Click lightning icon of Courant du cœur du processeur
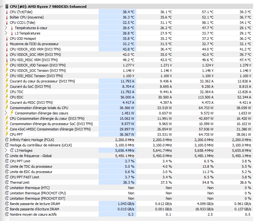The width and height of the screenshot is (260, 221). 7,81
